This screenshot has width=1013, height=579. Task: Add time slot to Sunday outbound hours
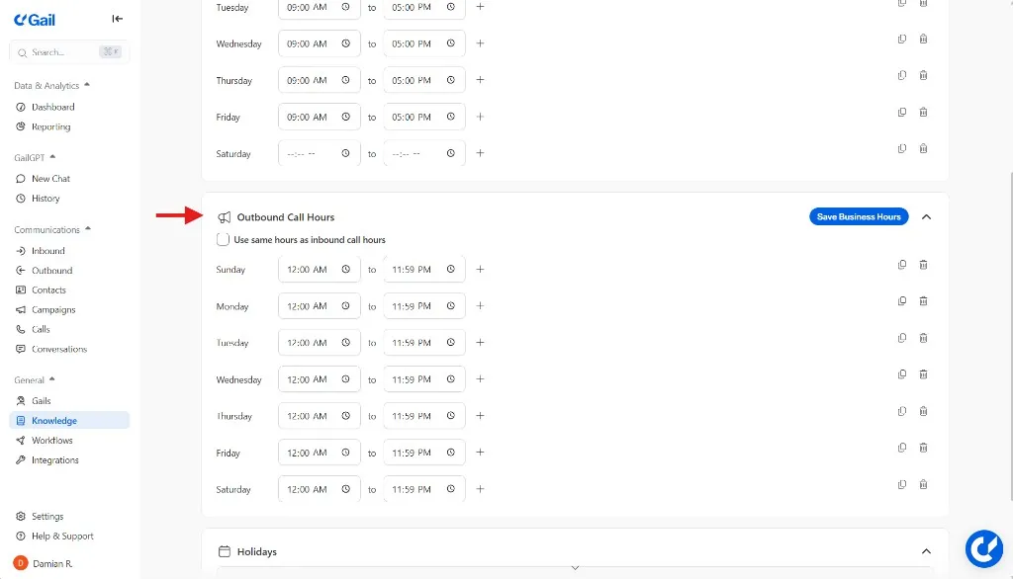(480, 269)
